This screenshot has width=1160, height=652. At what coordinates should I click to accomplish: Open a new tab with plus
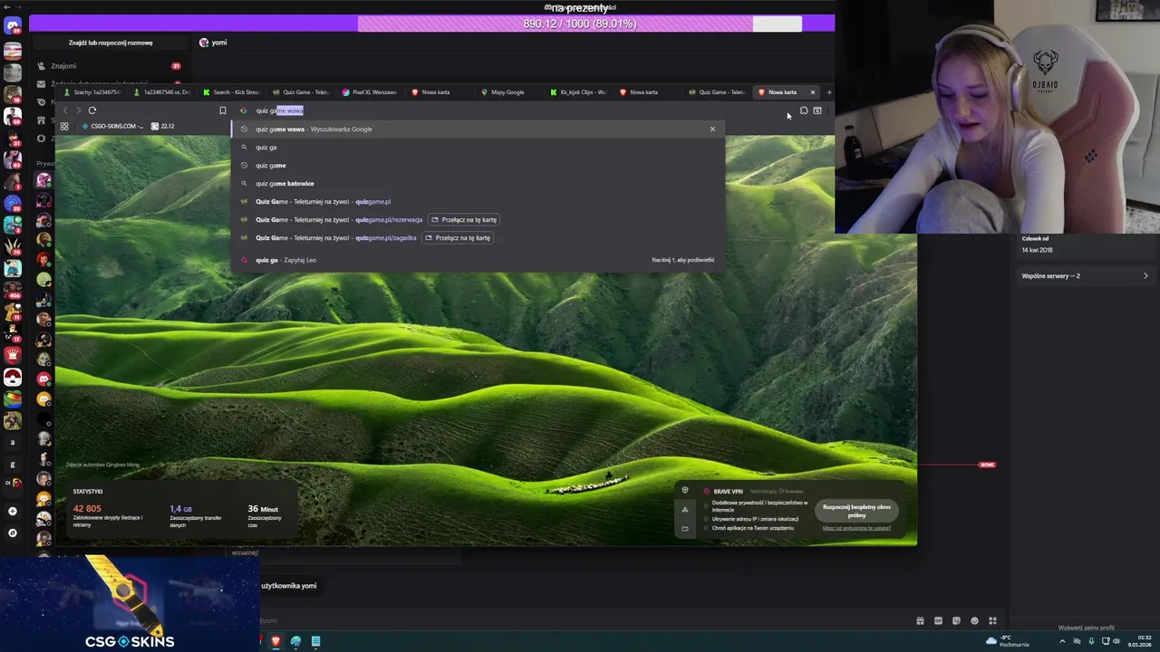(828, 92)
